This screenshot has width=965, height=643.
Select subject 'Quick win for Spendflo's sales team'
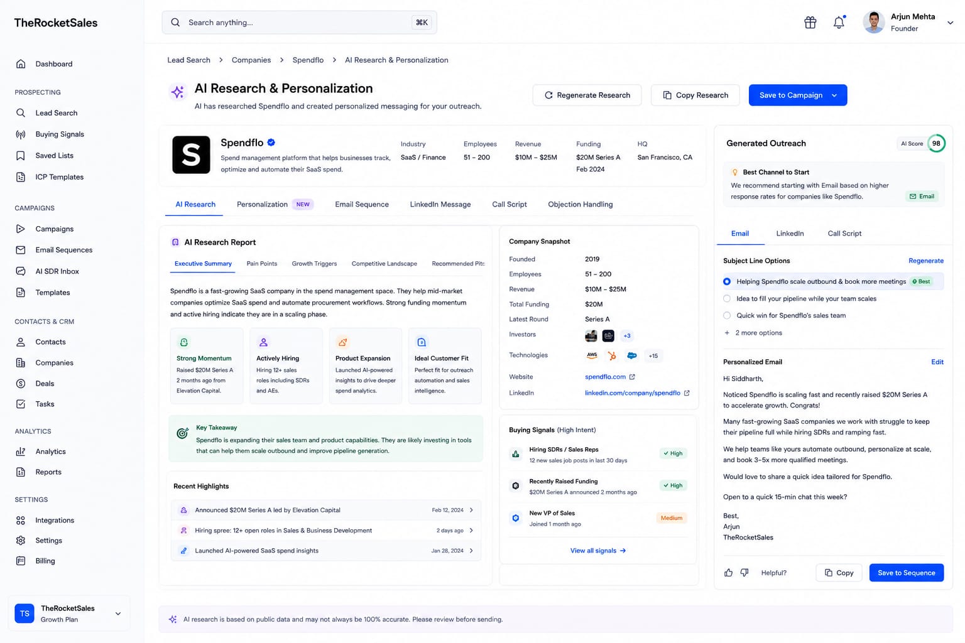tap(727, 316)
